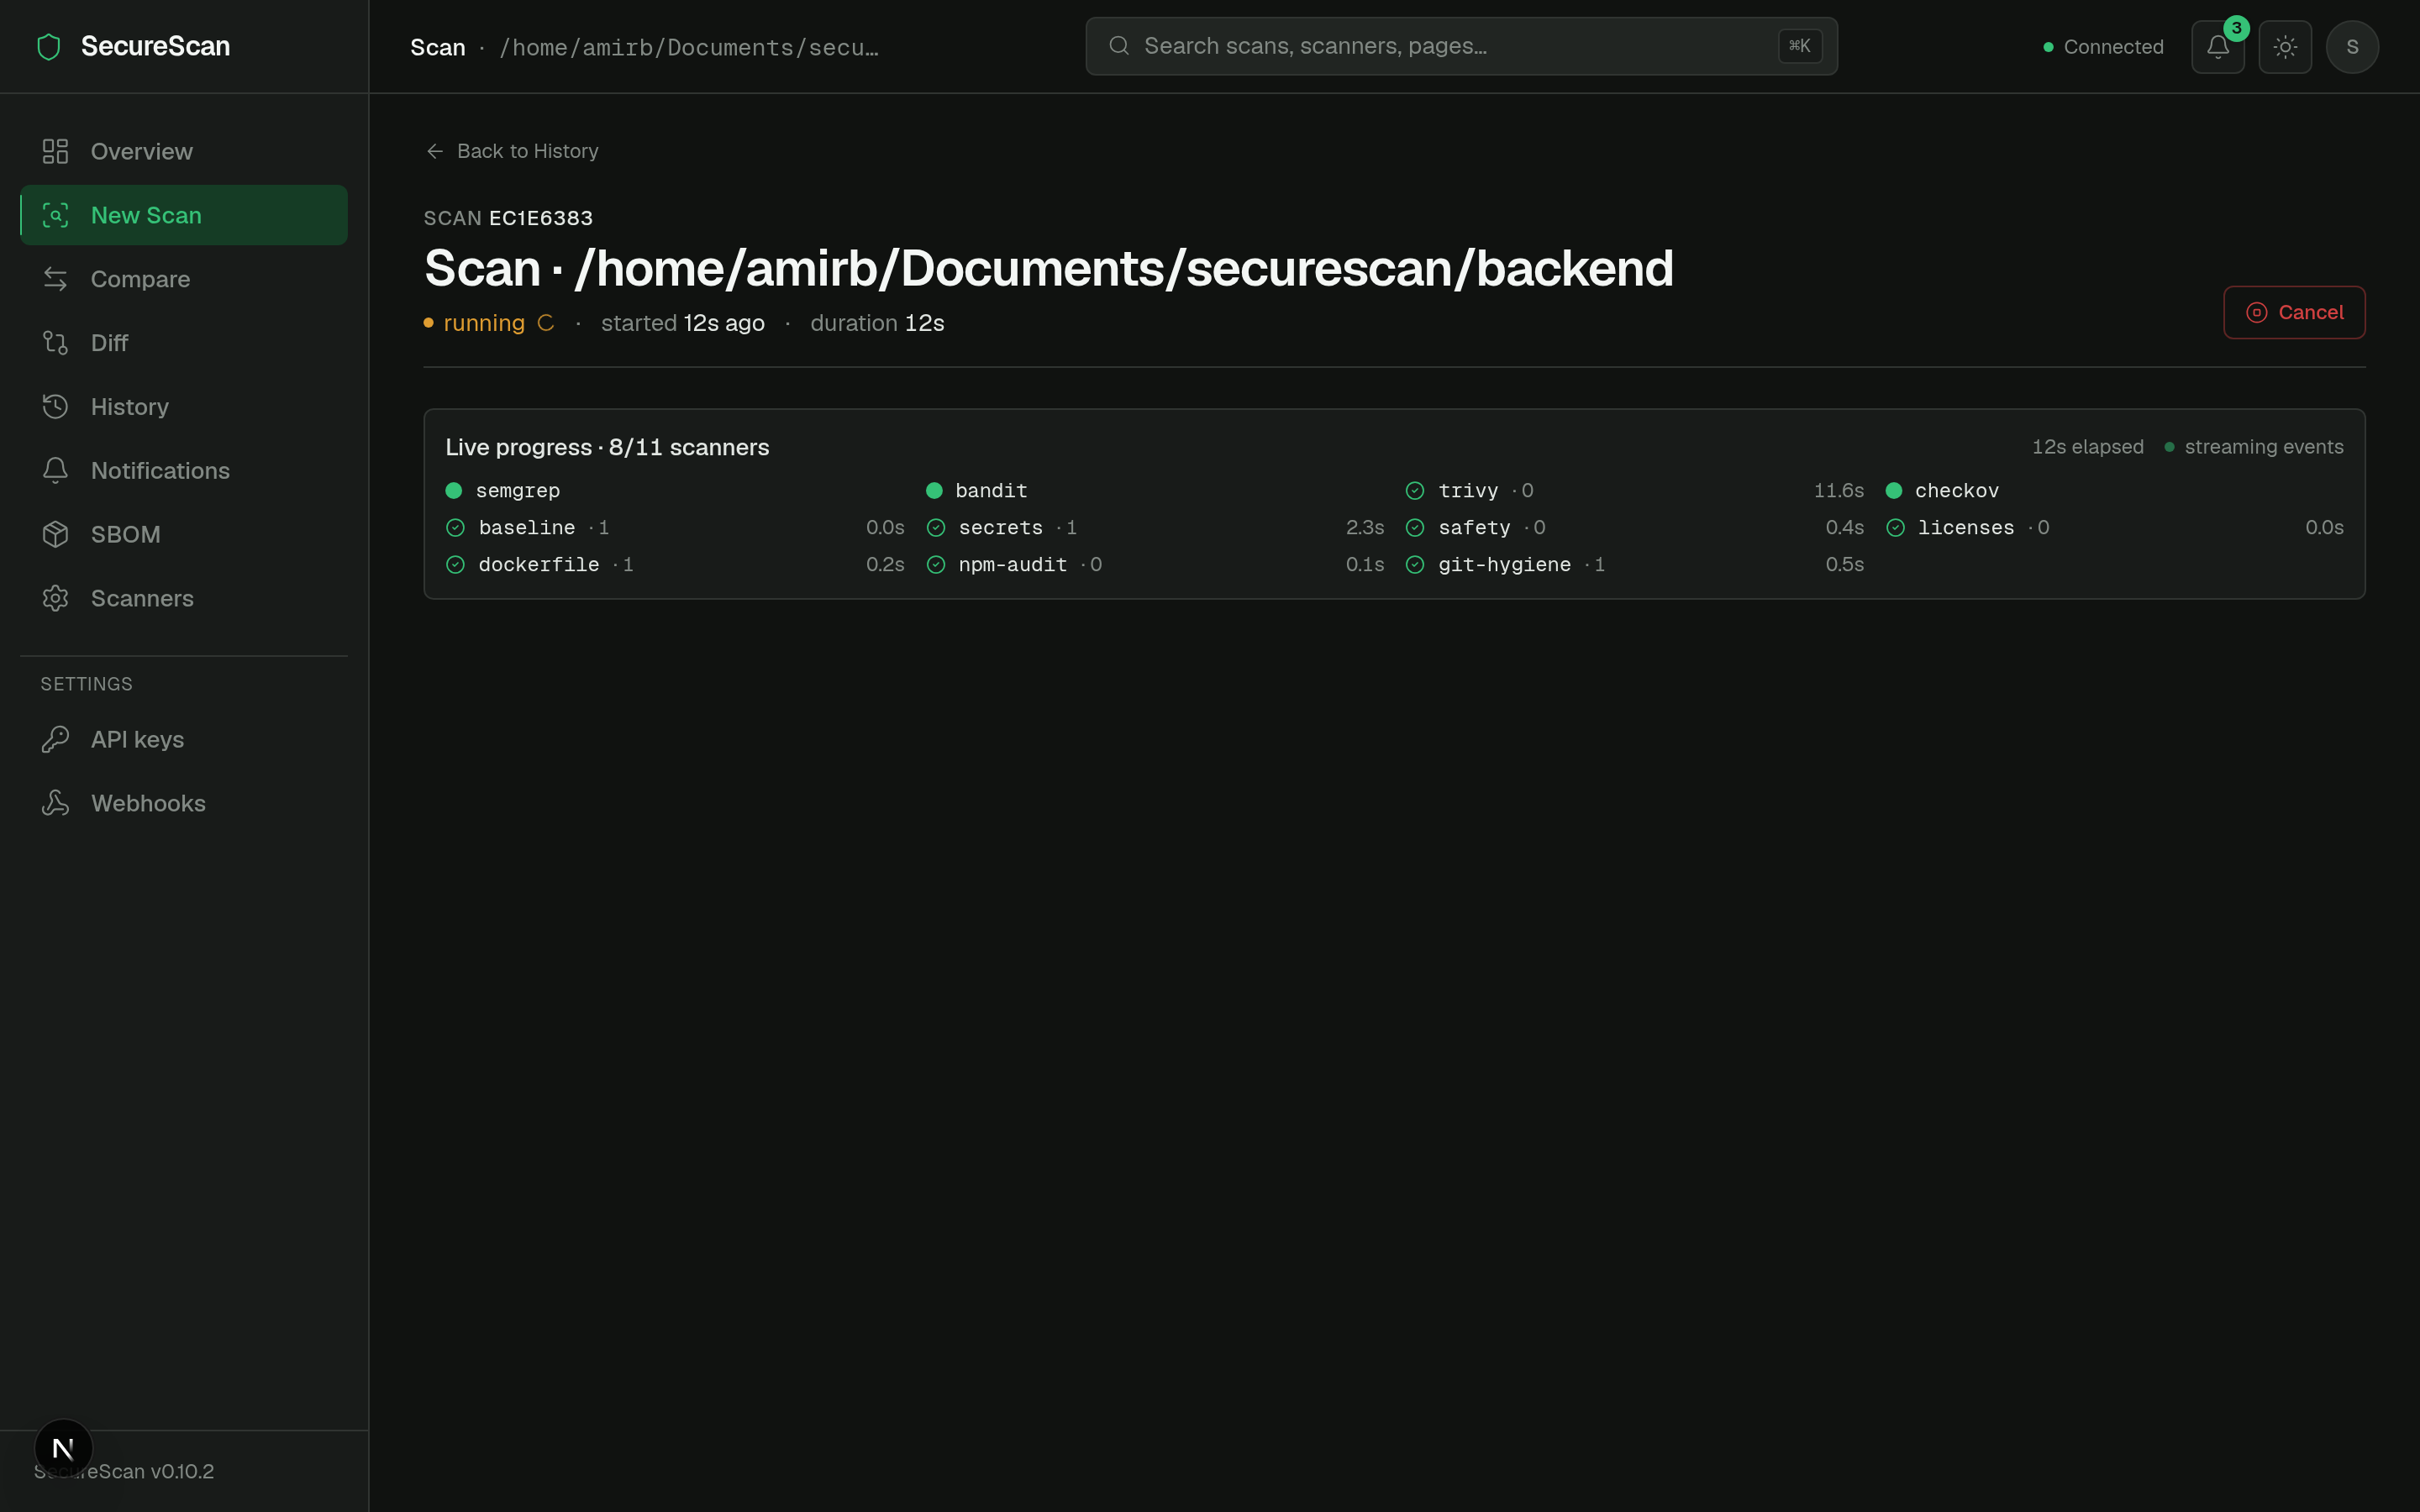Click the search magnifier icon
This screenshot has height=1512, width=2420.
pyautogui.click(x=1119, y=46)
